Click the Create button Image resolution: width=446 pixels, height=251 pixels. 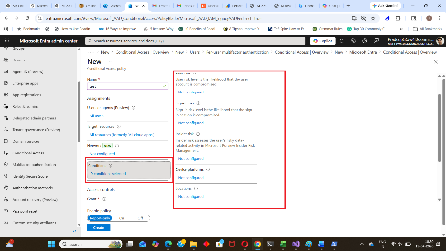(99, 228)
